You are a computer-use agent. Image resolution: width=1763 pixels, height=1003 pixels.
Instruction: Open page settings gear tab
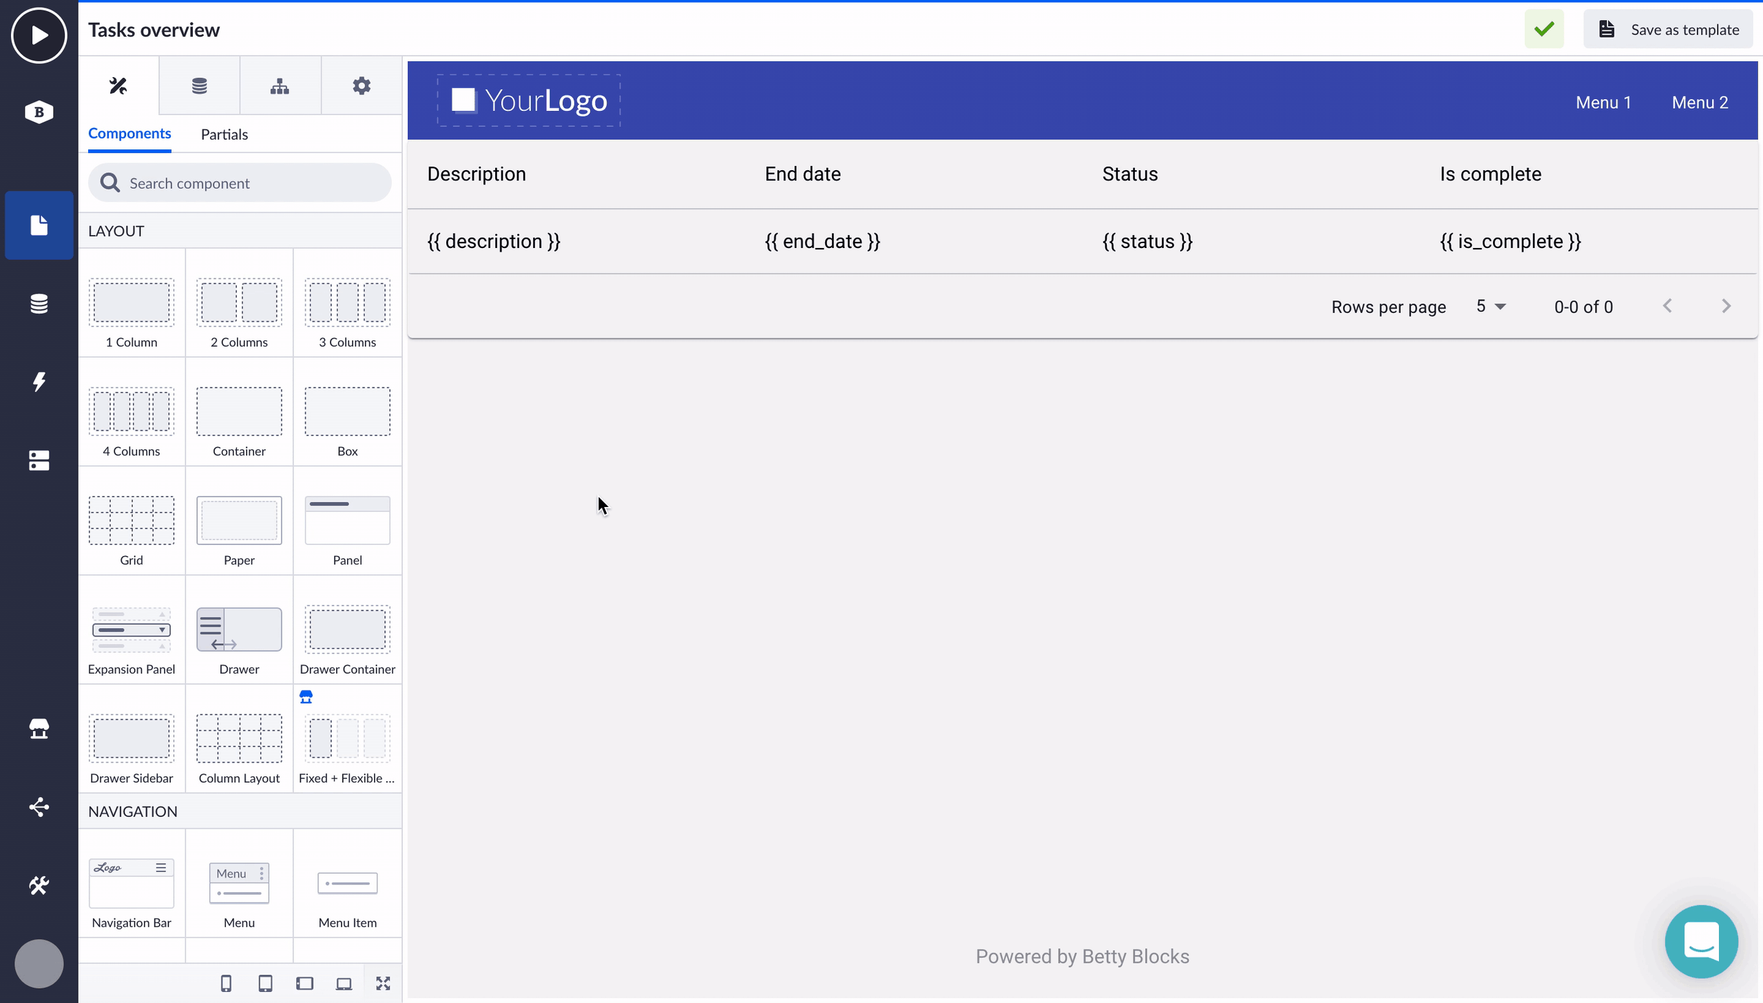[361, 85]
